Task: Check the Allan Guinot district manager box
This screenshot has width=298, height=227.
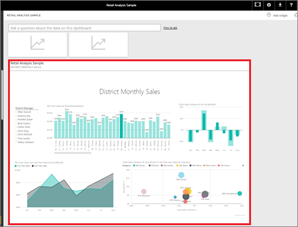Action: click(x=16, y=112)
